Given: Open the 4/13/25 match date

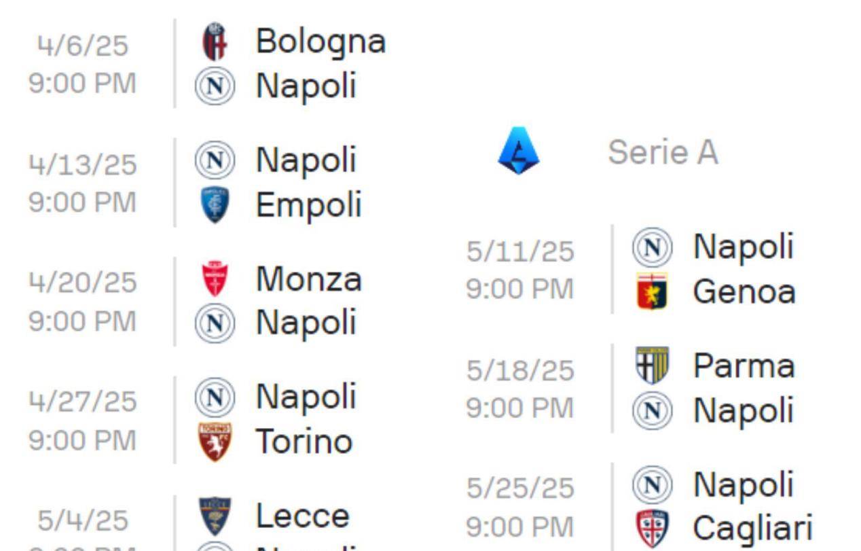Looking at the screenshot, I should pyautogui.click(x=83, y=164).
